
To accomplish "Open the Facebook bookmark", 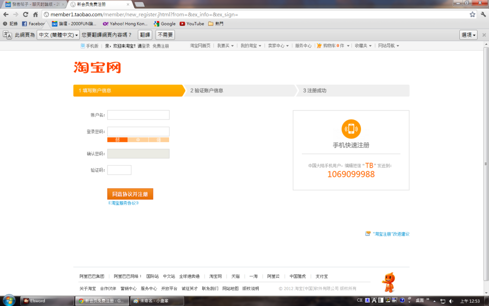I will [33, 24].
